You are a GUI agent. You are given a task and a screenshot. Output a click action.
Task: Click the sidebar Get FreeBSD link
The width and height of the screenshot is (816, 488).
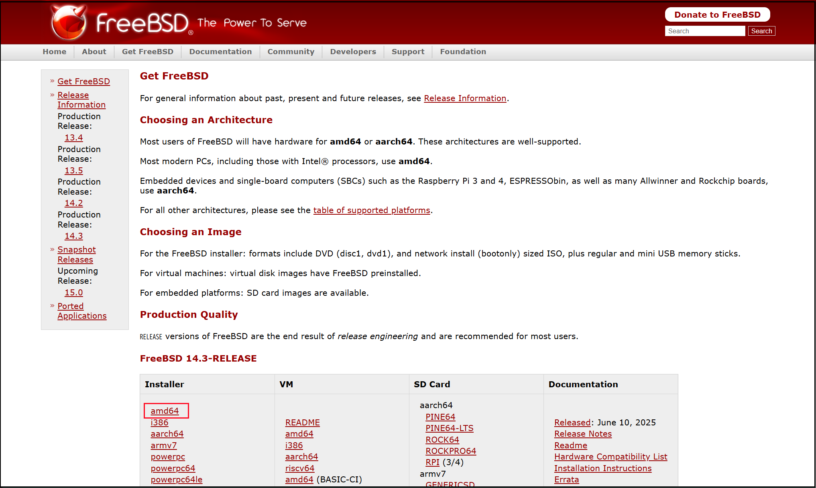tap(83, 81)
